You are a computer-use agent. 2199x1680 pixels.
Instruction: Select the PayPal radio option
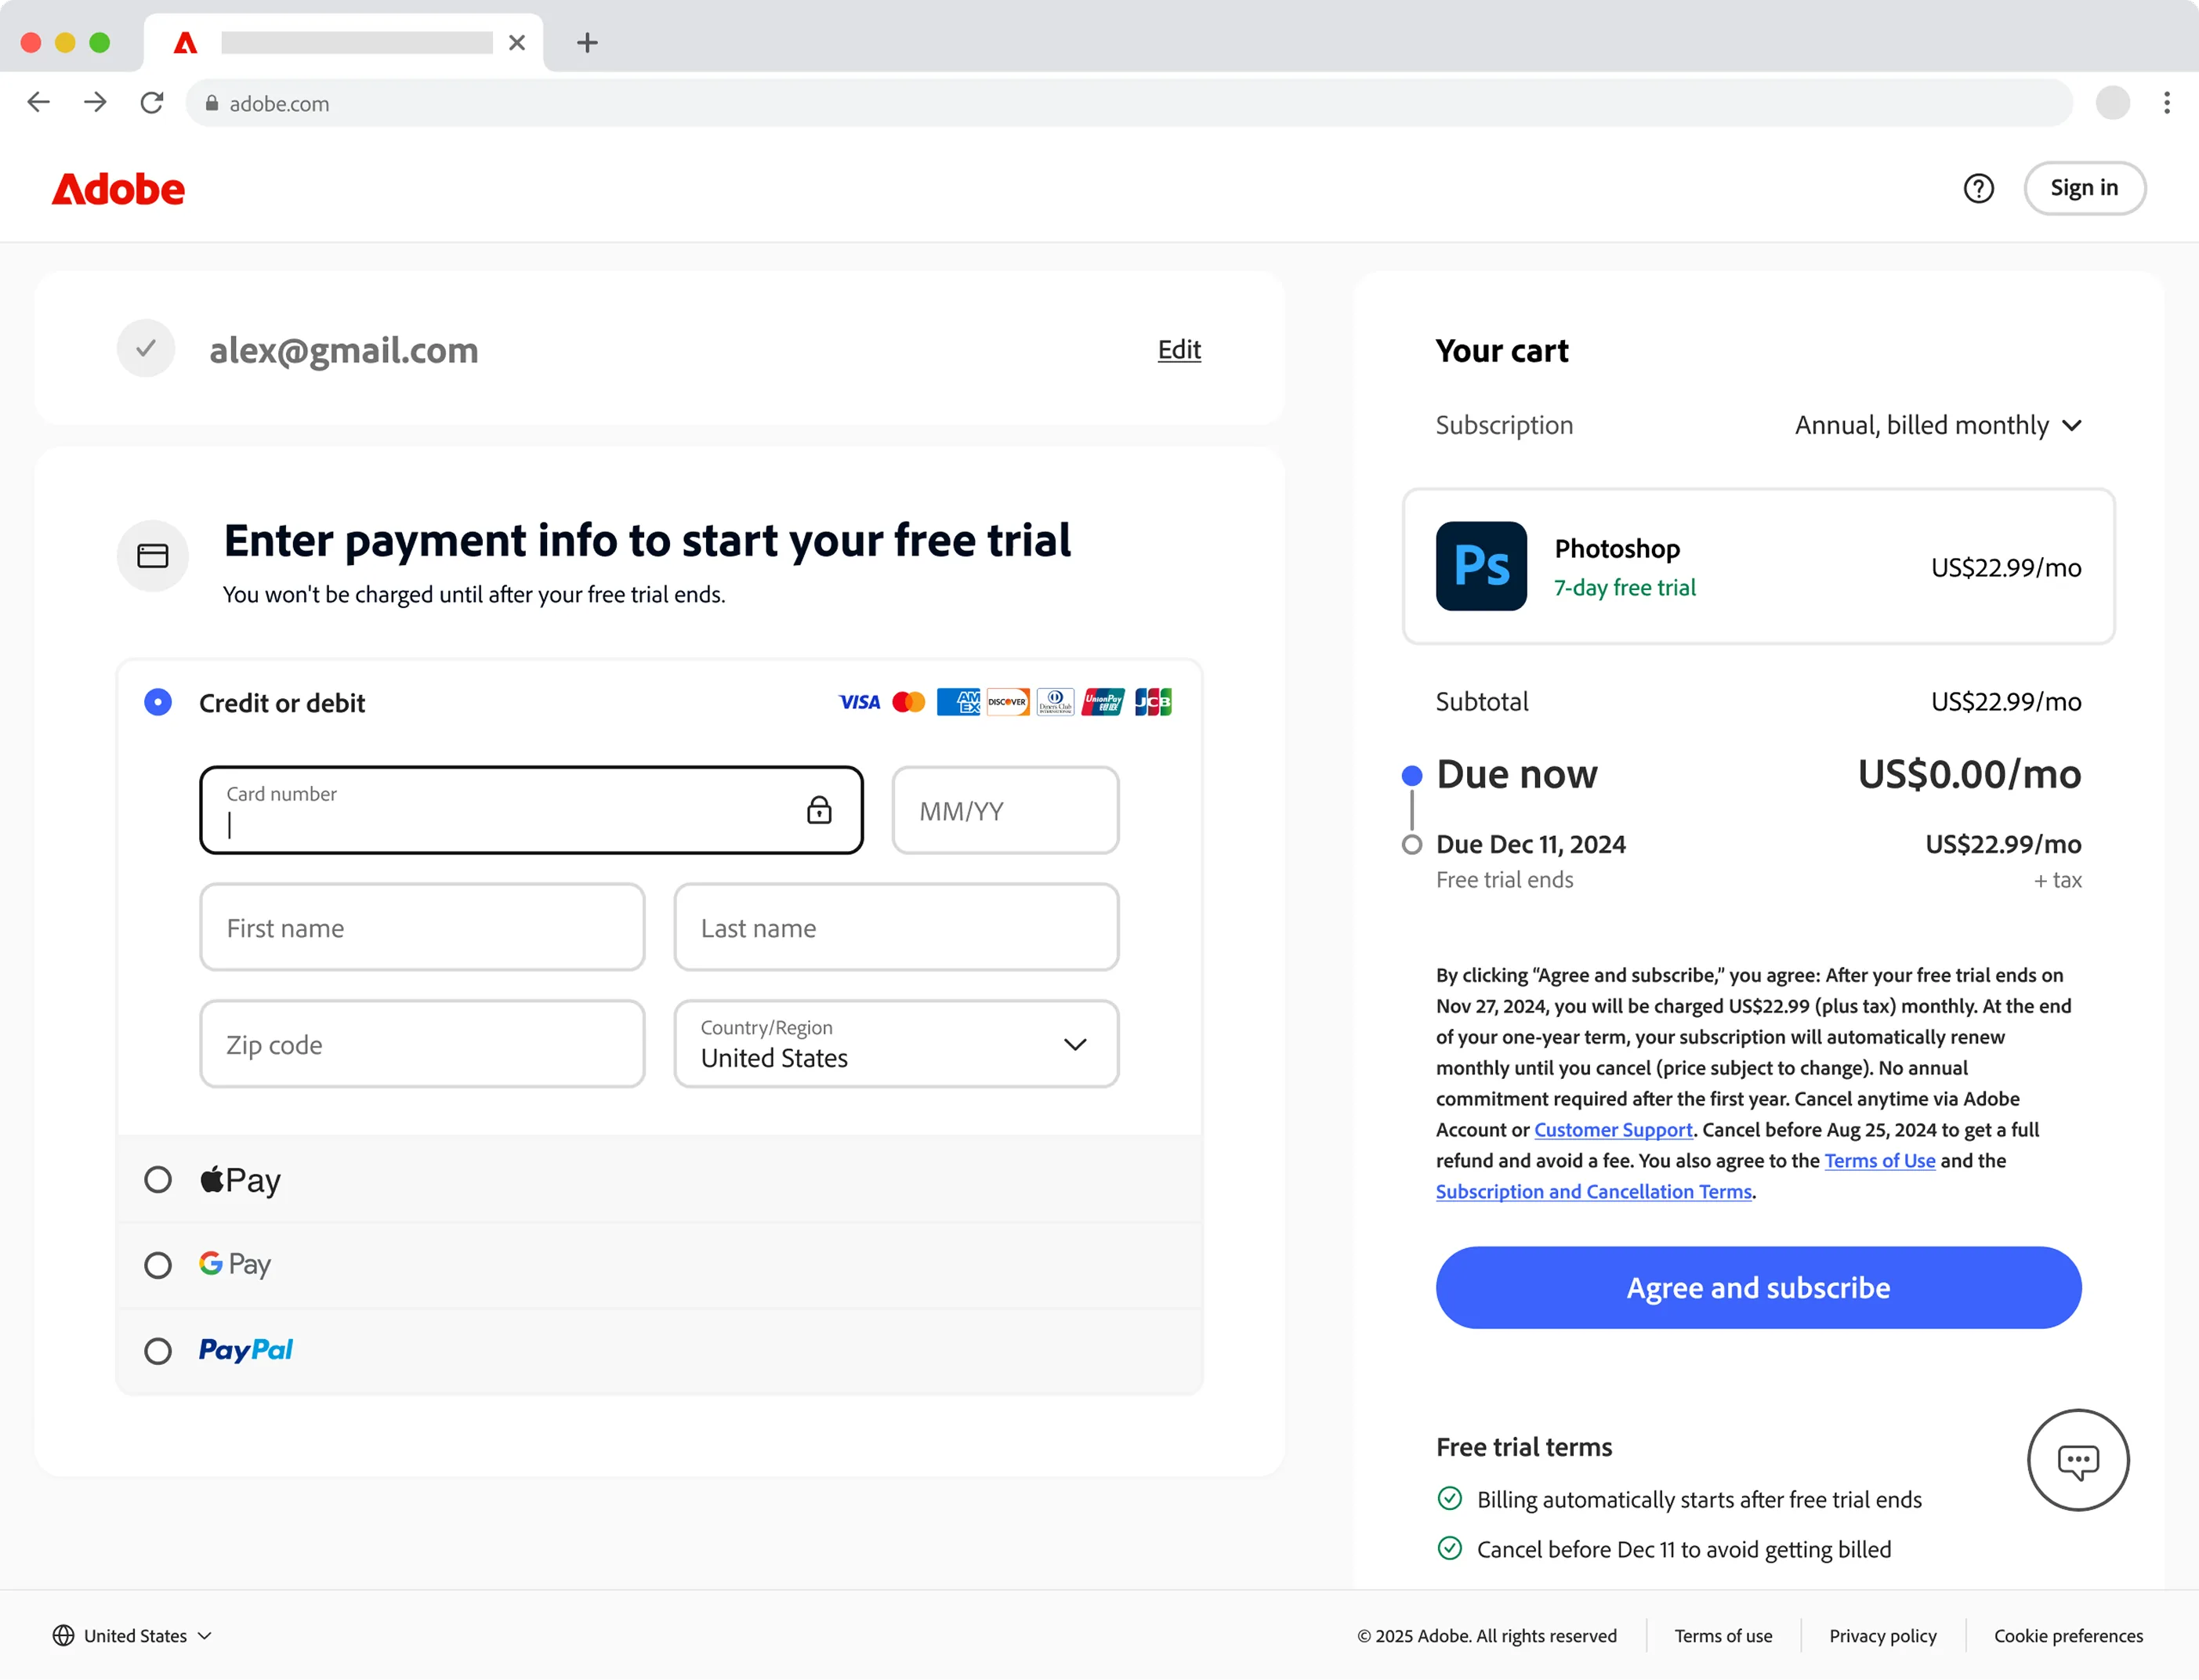158,1351
